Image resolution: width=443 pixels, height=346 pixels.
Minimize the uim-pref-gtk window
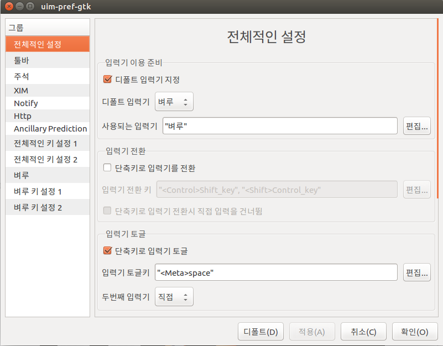point(19,6)
